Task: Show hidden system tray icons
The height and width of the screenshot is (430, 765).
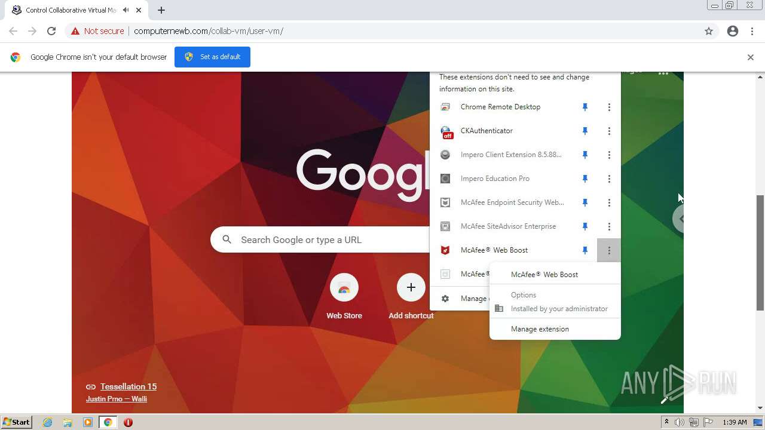Action: point(666,422)
